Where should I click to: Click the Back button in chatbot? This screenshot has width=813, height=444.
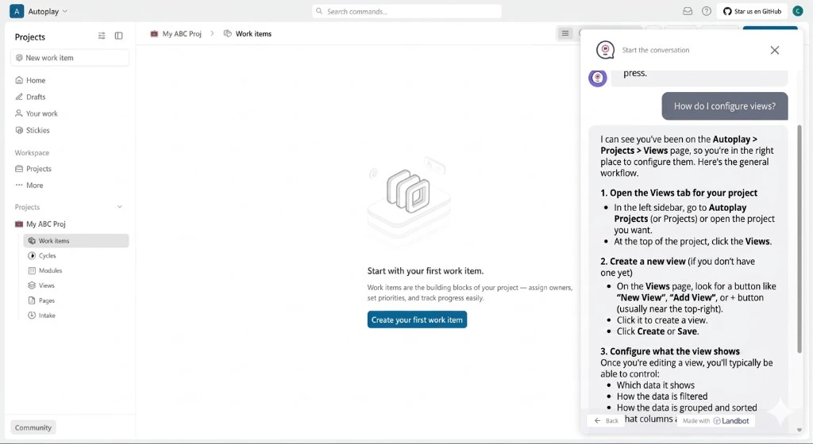[x=607, y=421]
